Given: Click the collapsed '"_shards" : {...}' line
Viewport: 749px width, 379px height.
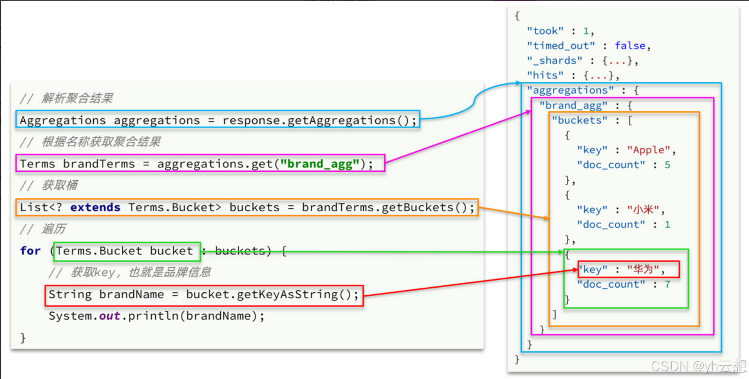Looking at the screenshot, I should (x=582, y=61).
